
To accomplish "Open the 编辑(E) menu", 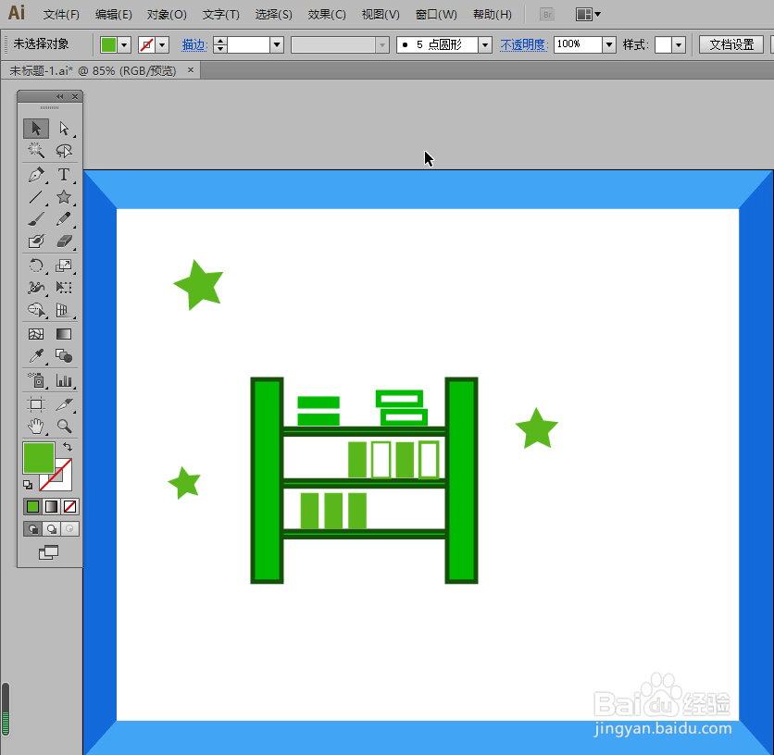I will coord(114,15).
